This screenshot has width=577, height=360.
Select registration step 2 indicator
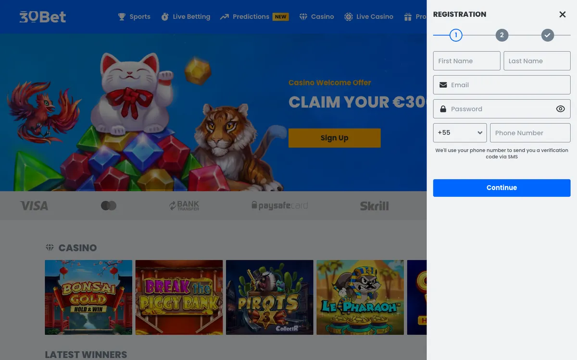pos(502,35)
